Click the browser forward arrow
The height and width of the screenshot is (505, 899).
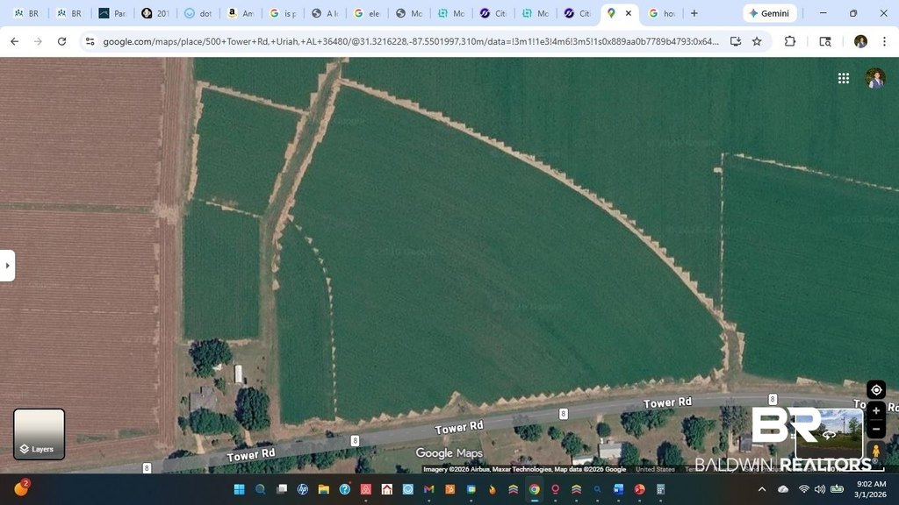tap(38, 41)
